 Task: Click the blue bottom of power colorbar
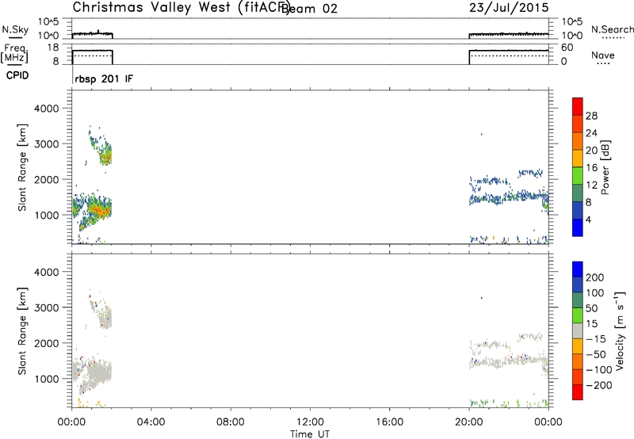[x=578, y=227]
